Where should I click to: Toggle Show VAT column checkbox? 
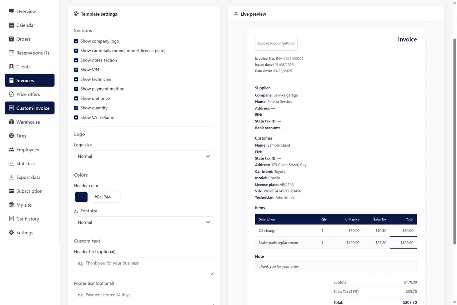coord(76,117)
